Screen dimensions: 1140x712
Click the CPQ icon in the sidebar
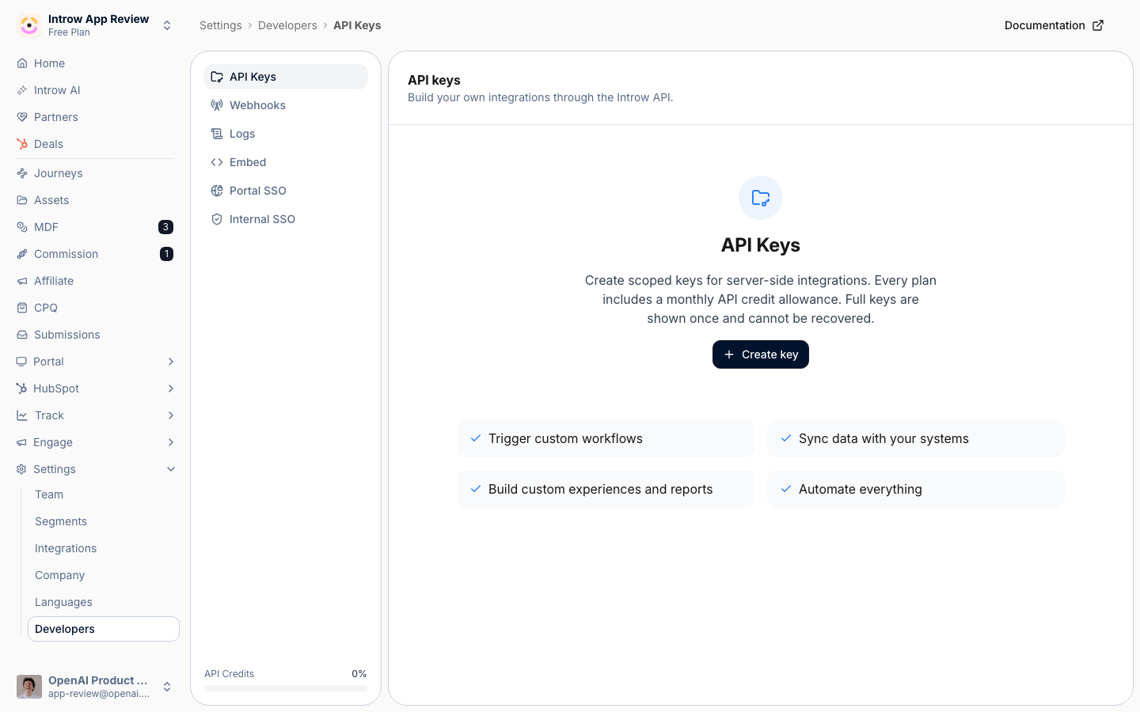tap(22, 308)
